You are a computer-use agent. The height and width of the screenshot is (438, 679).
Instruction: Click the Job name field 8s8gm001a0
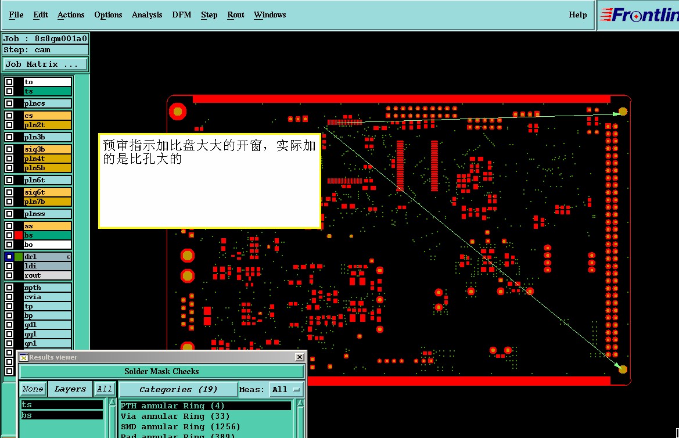coord(45,38)
